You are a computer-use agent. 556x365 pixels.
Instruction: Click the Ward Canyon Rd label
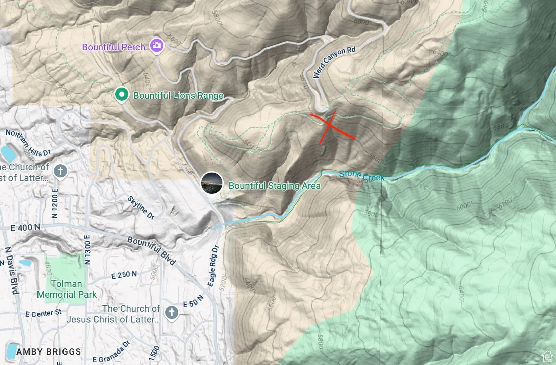(334, 62)
